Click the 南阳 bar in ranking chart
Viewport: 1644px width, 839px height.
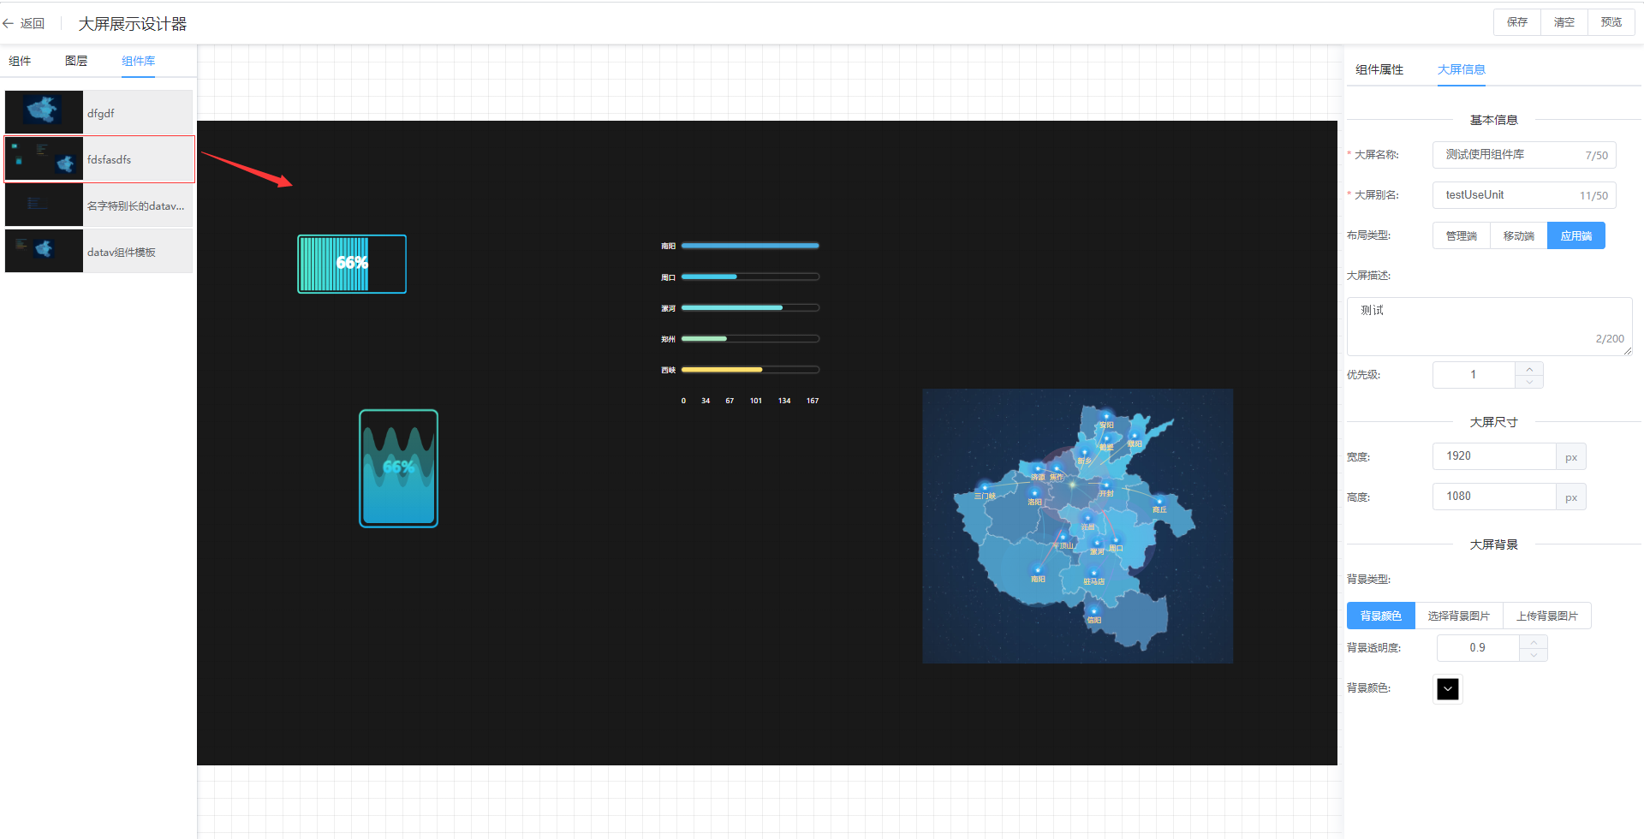750,246
